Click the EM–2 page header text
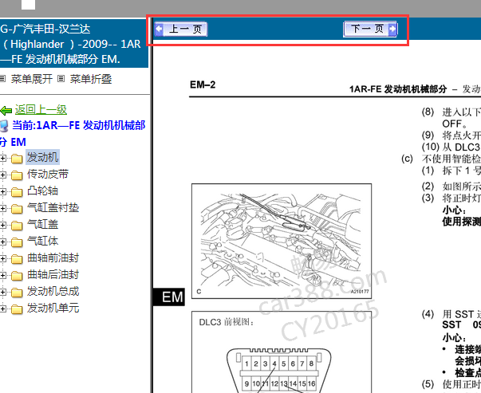The width and height of the screenshot is (481, 393). pos(203,84)
